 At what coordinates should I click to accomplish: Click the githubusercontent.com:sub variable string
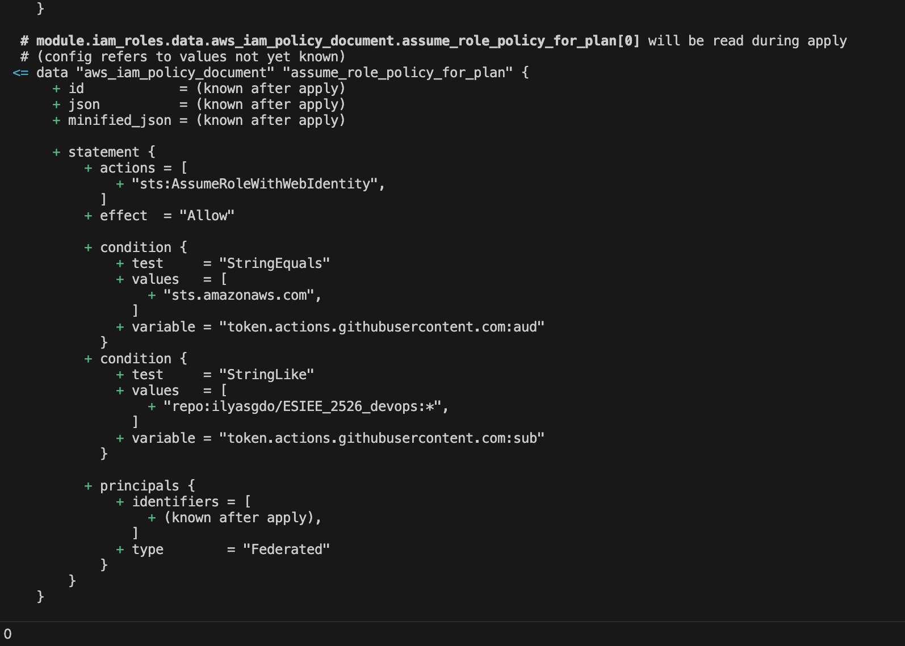(x=382, y=438)
